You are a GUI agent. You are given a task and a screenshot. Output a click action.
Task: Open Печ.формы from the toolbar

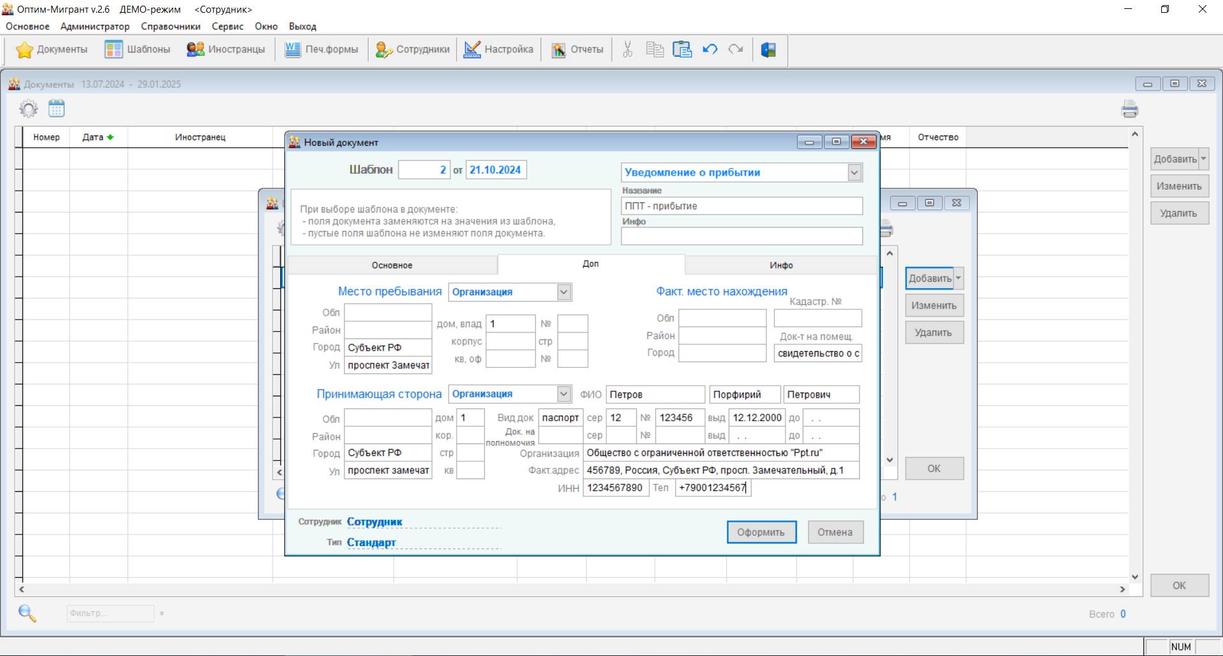tap(321, 50)
